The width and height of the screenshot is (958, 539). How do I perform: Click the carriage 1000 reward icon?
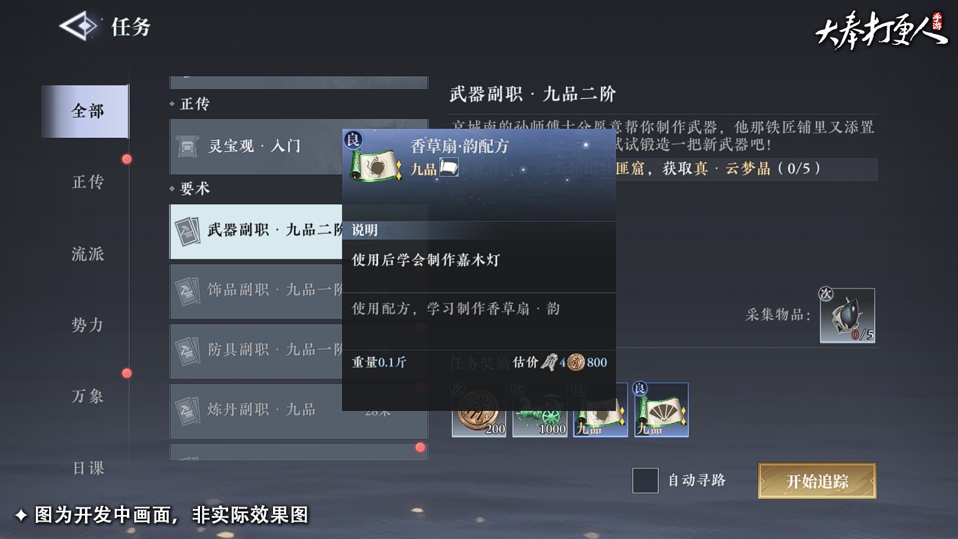pyautogui.click(x=539, y=410)
